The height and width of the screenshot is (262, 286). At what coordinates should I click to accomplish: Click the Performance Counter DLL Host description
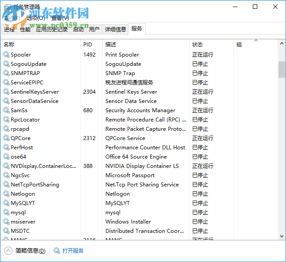[145, 148]
